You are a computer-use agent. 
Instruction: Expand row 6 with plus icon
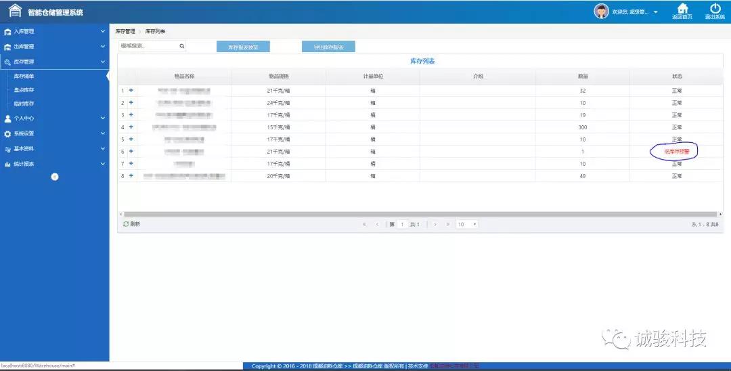click(x=131, y=151)
